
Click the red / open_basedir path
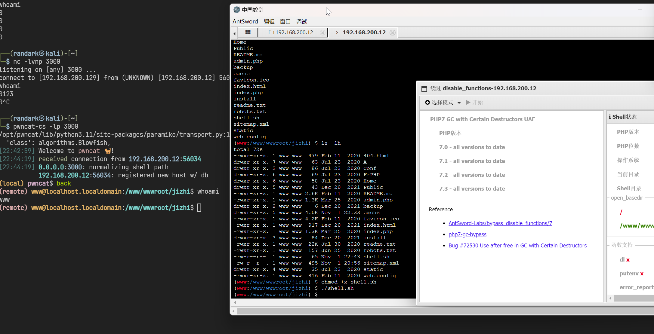point(621,212)
